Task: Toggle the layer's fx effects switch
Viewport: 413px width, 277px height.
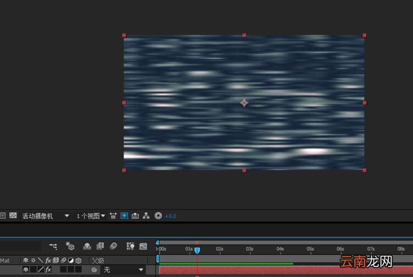Action: click(48, 269)
